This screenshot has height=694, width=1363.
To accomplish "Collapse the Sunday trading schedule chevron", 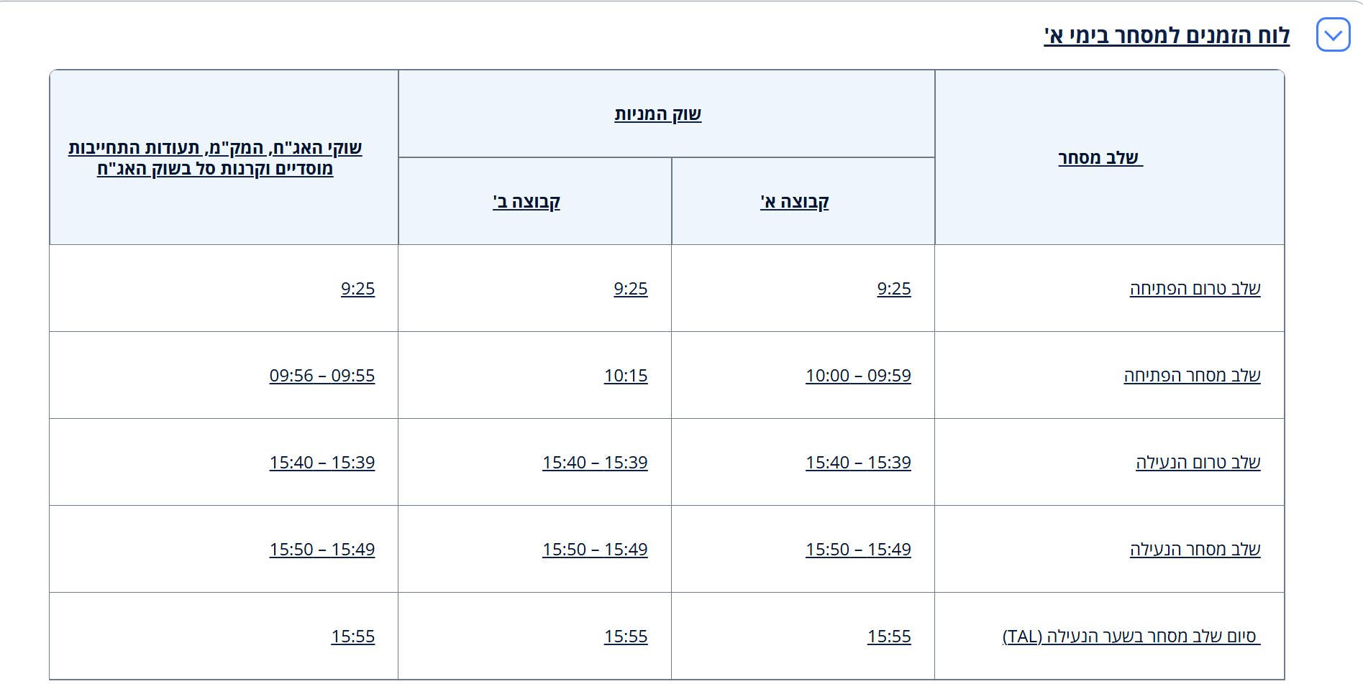I will click(1333, 35).
